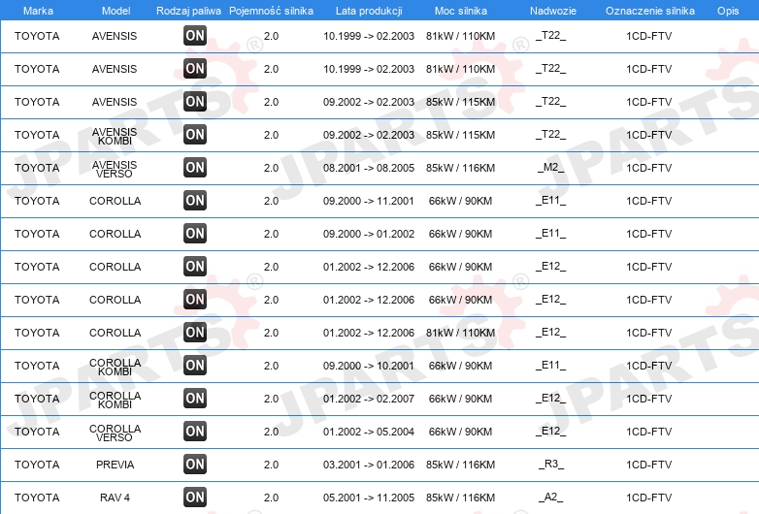Viewport: 759px width, 514px height.
Task: Click ON icon for COROLLA 09.2000 -> 01.2002 row
Action: pyautogui.click(x=195, y=234)
